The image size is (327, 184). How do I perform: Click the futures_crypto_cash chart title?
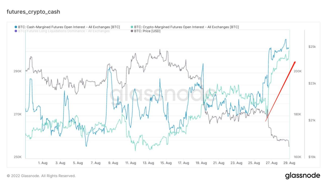33,12
